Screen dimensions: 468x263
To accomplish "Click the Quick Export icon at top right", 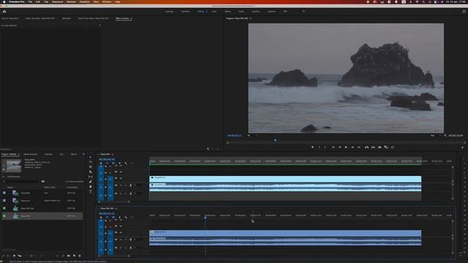I will click(464, 12).
